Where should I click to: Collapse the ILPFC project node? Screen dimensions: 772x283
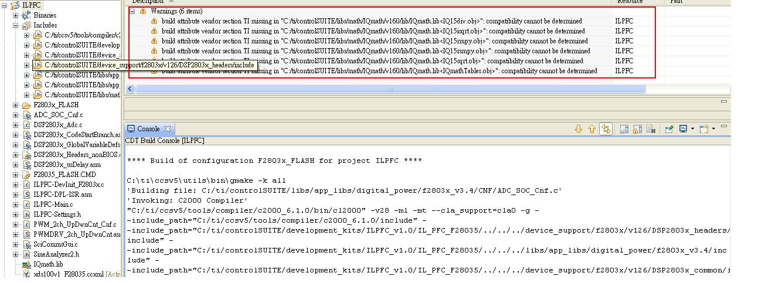(x=5, y=5)
